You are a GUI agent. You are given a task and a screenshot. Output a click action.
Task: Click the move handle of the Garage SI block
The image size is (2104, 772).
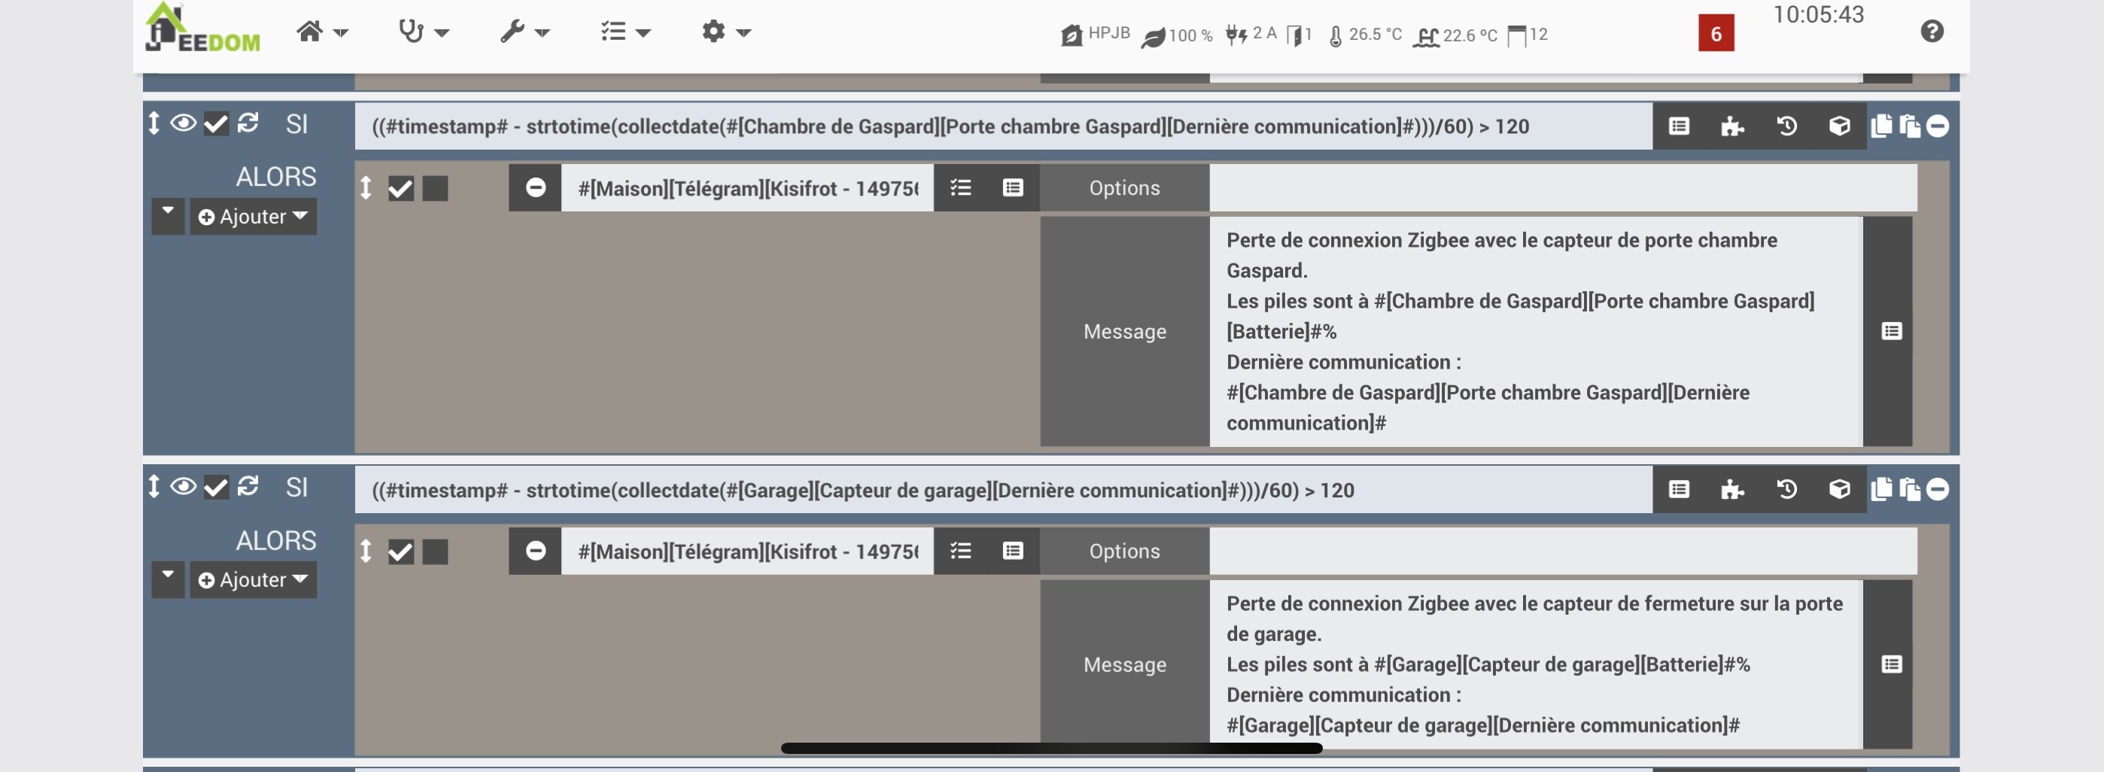(154, 487)
